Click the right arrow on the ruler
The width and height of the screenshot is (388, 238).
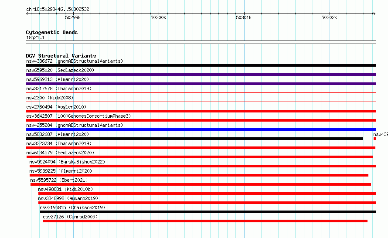374,14
